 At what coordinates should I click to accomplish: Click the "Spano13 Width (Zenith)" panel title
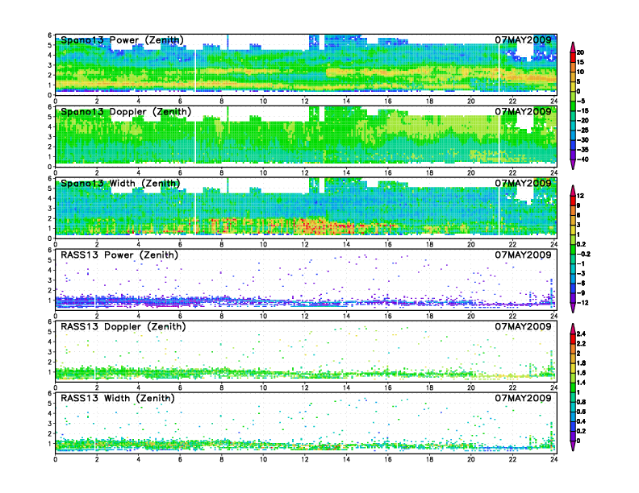point(120,184)
